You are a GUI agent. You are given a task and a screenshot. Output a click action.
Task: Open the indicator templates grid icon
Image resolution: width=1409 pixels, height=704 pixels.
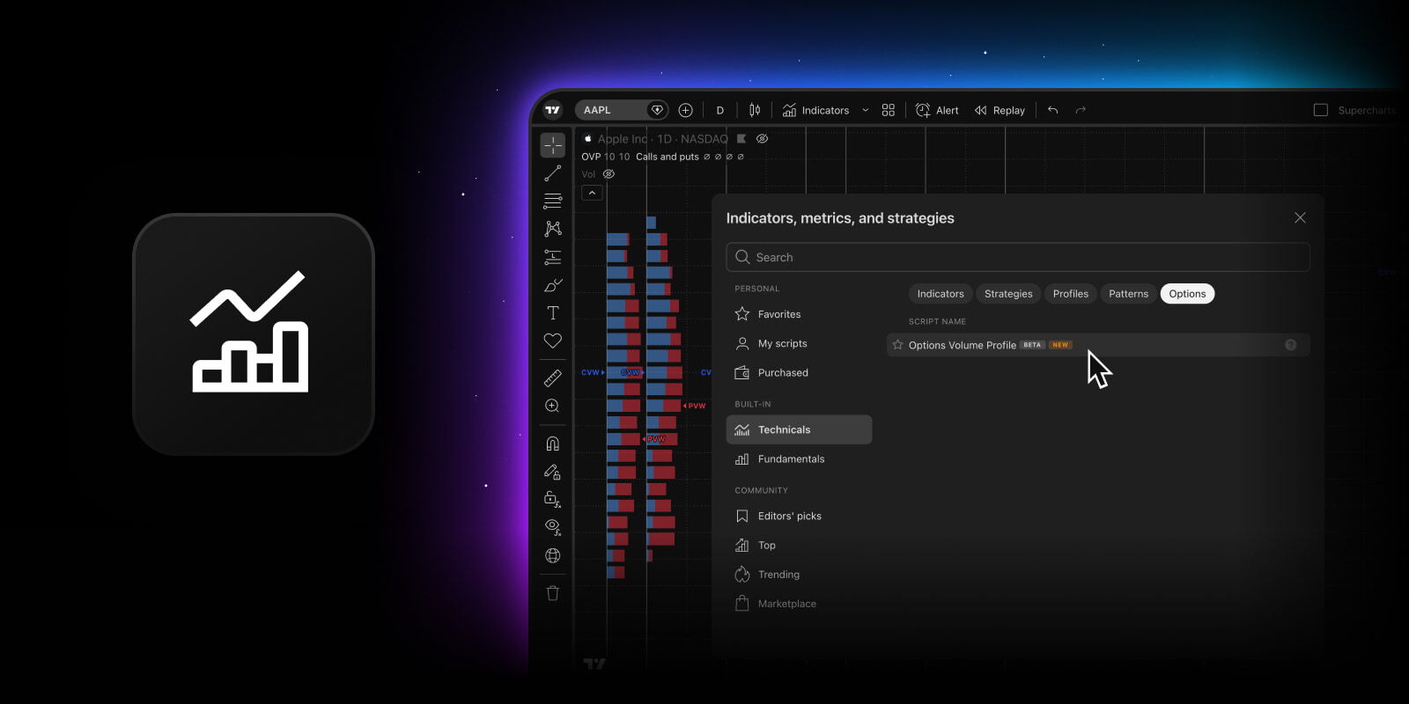[x=889, y=110]
